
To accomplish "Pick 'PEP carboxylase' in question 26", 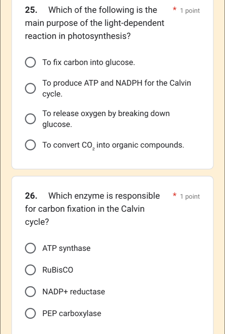I will 30,313.
